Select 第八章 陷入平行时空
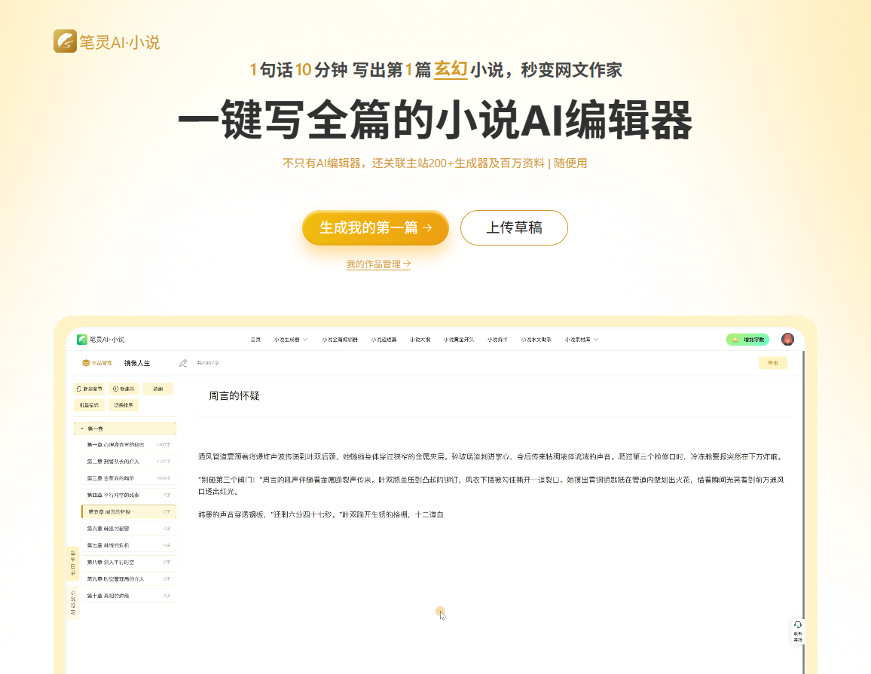This screenshot has width=871, height=674. (x=129, y=563)
